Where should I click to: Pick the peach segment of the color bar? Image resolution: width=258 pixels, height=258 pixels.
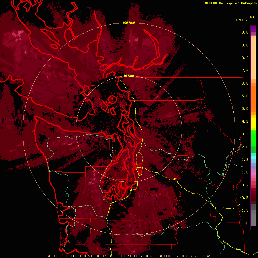point(253,58)
